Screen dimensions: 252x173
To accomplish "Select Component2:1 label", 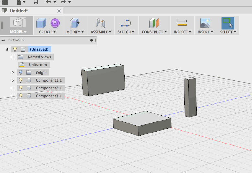I will pyautogui.click(x=49, y=88).
